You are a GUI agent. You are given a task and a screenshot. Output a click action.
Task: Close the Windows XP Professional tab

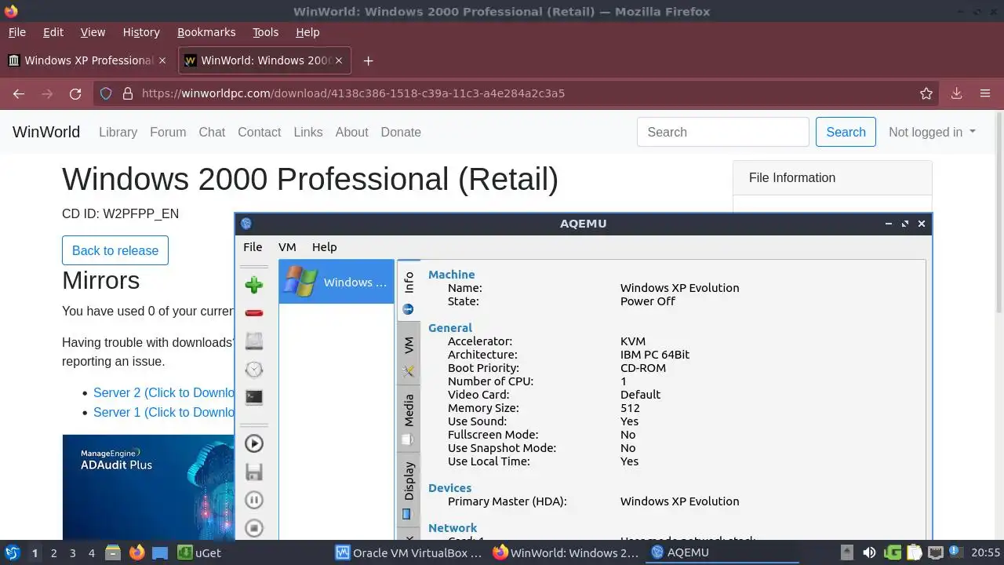(x=162, y=60)
